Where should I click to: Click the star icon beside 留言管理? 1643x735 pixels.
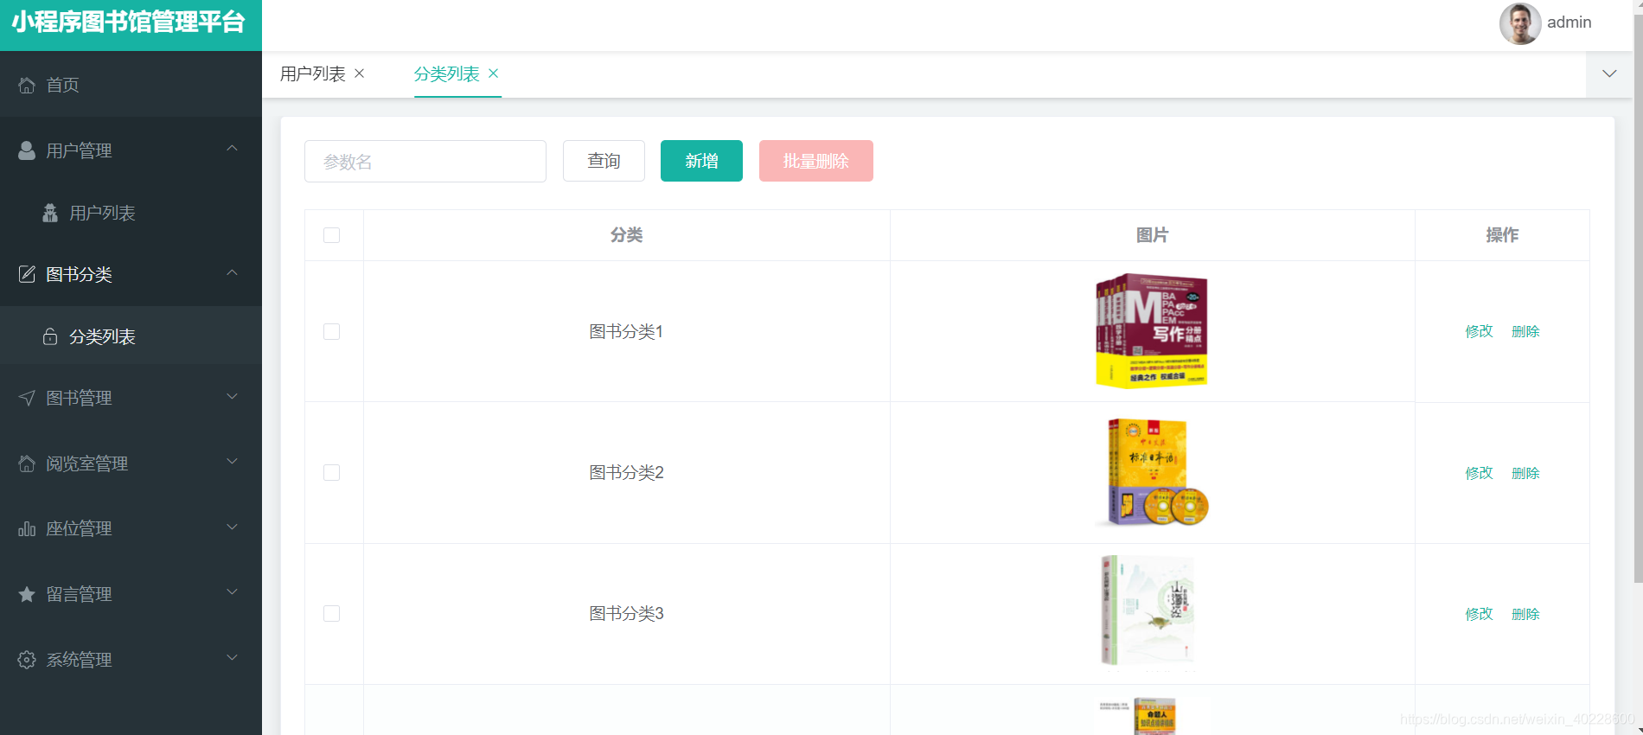pos(27,594)
